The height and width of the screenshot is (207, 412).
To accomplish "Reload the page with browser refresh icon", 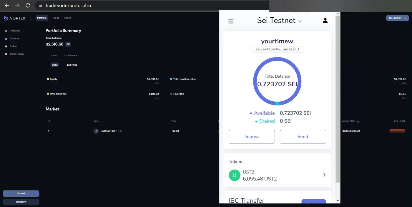I will pos(28,5).
